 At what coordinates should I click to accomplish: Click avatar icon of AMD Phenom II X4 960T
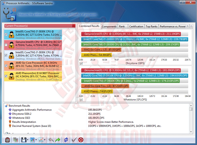pos(11,76)
